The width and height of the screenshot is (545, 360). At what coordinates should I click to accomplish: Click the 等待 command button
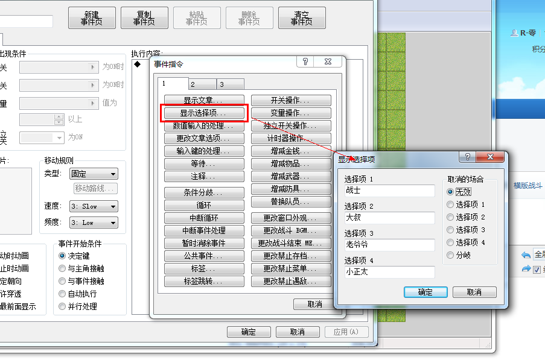pos(204,163)
